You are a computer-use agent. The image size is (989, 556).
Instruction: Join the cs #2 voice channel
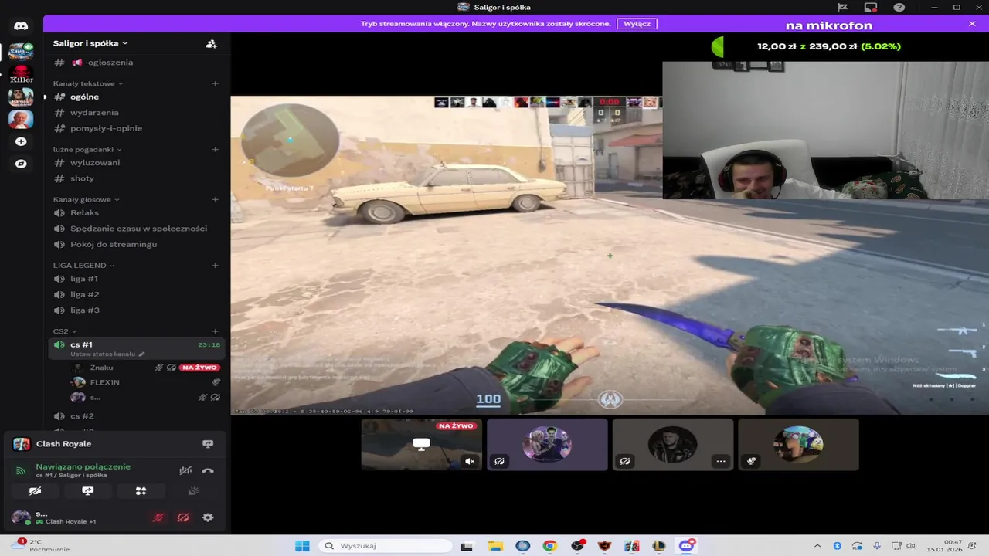[137, 416]
